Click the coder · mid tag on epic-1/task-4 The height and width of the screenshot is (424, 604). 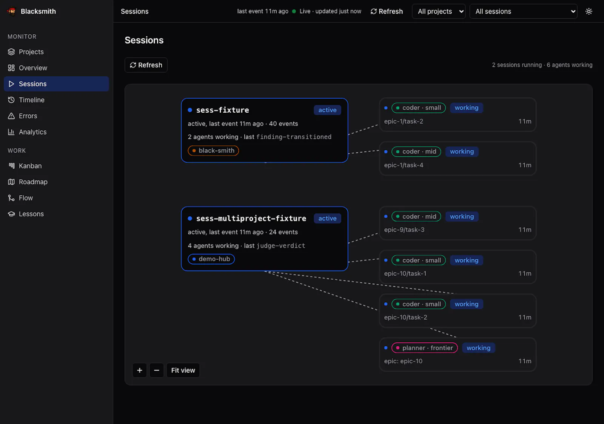pyautogui.click(x=416, y=152)
